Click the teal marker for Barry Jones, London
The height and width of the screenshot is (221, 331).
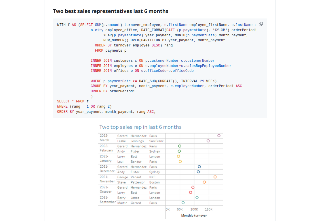tap(197, 198)
